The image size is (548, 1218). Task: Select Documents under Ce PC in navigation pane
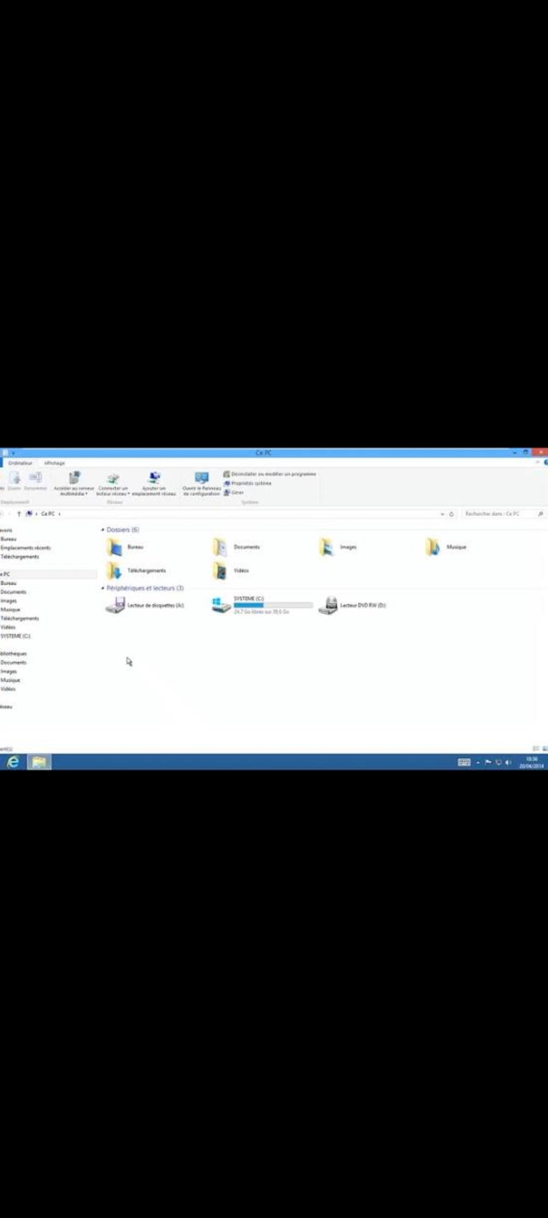(x=13, y=592)
